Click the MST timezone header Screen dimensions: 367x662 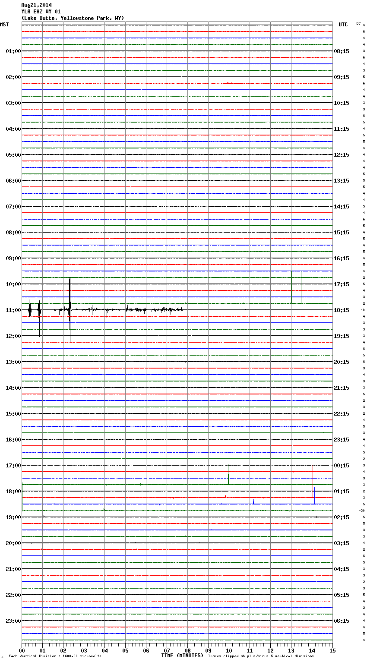click(x=4, y=25)
